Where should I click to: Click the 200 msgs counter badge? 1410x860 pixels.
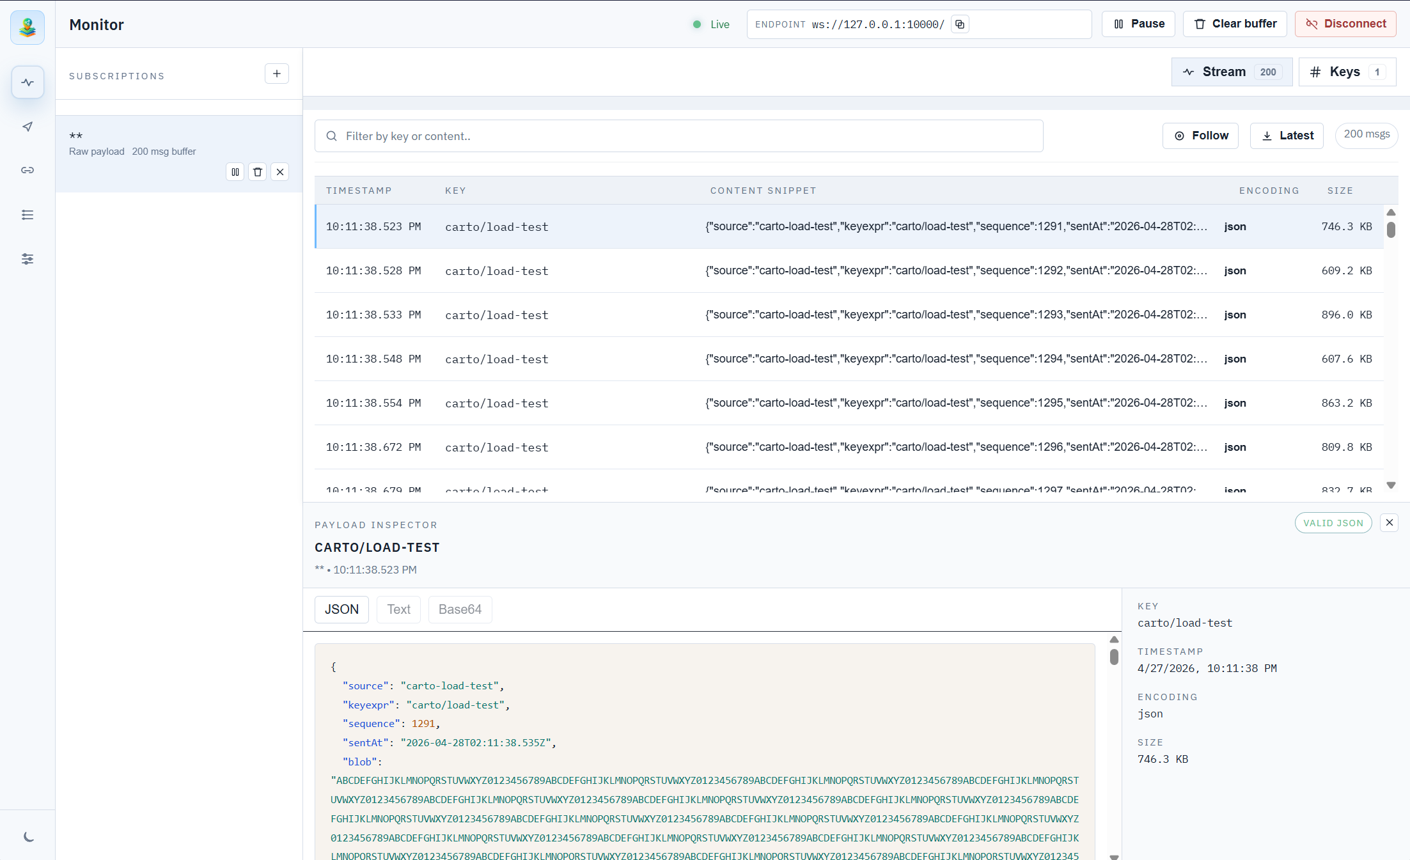1367,135
